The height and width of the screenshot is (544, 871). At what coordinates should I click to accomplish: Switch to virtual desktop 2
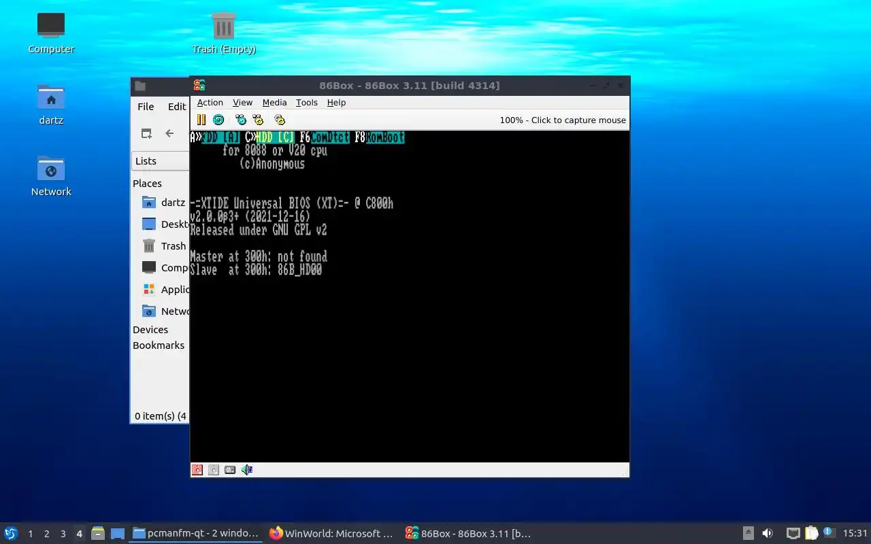[x=46, y=534]
